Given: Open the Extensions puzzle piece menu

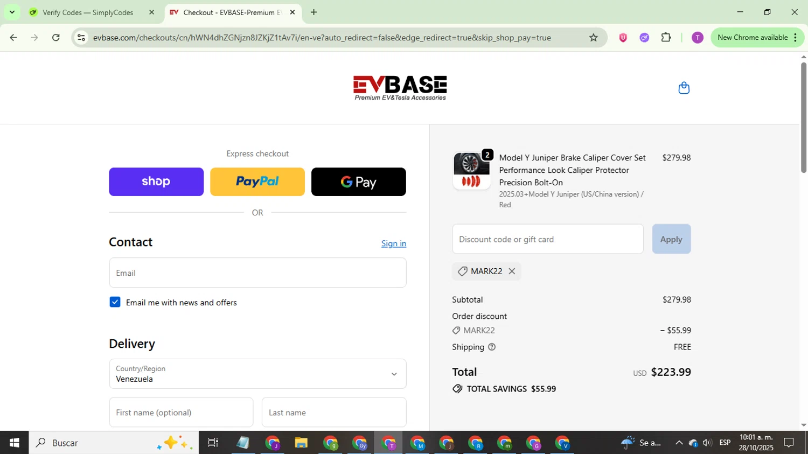Looking at the screenshot, I should pyautogui.click(x=666, y=38).
